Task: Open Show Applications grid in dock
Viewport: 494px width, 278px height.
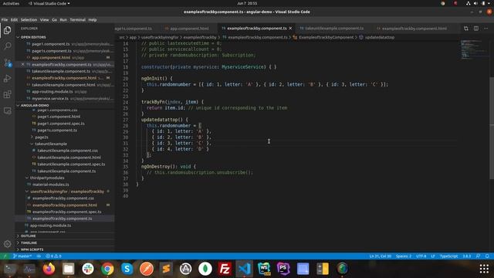Action: tap(484, 269)
